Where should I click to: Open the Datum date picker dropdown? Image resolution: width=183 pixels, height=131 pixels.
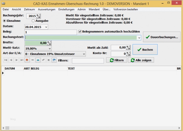coord(46,27)
